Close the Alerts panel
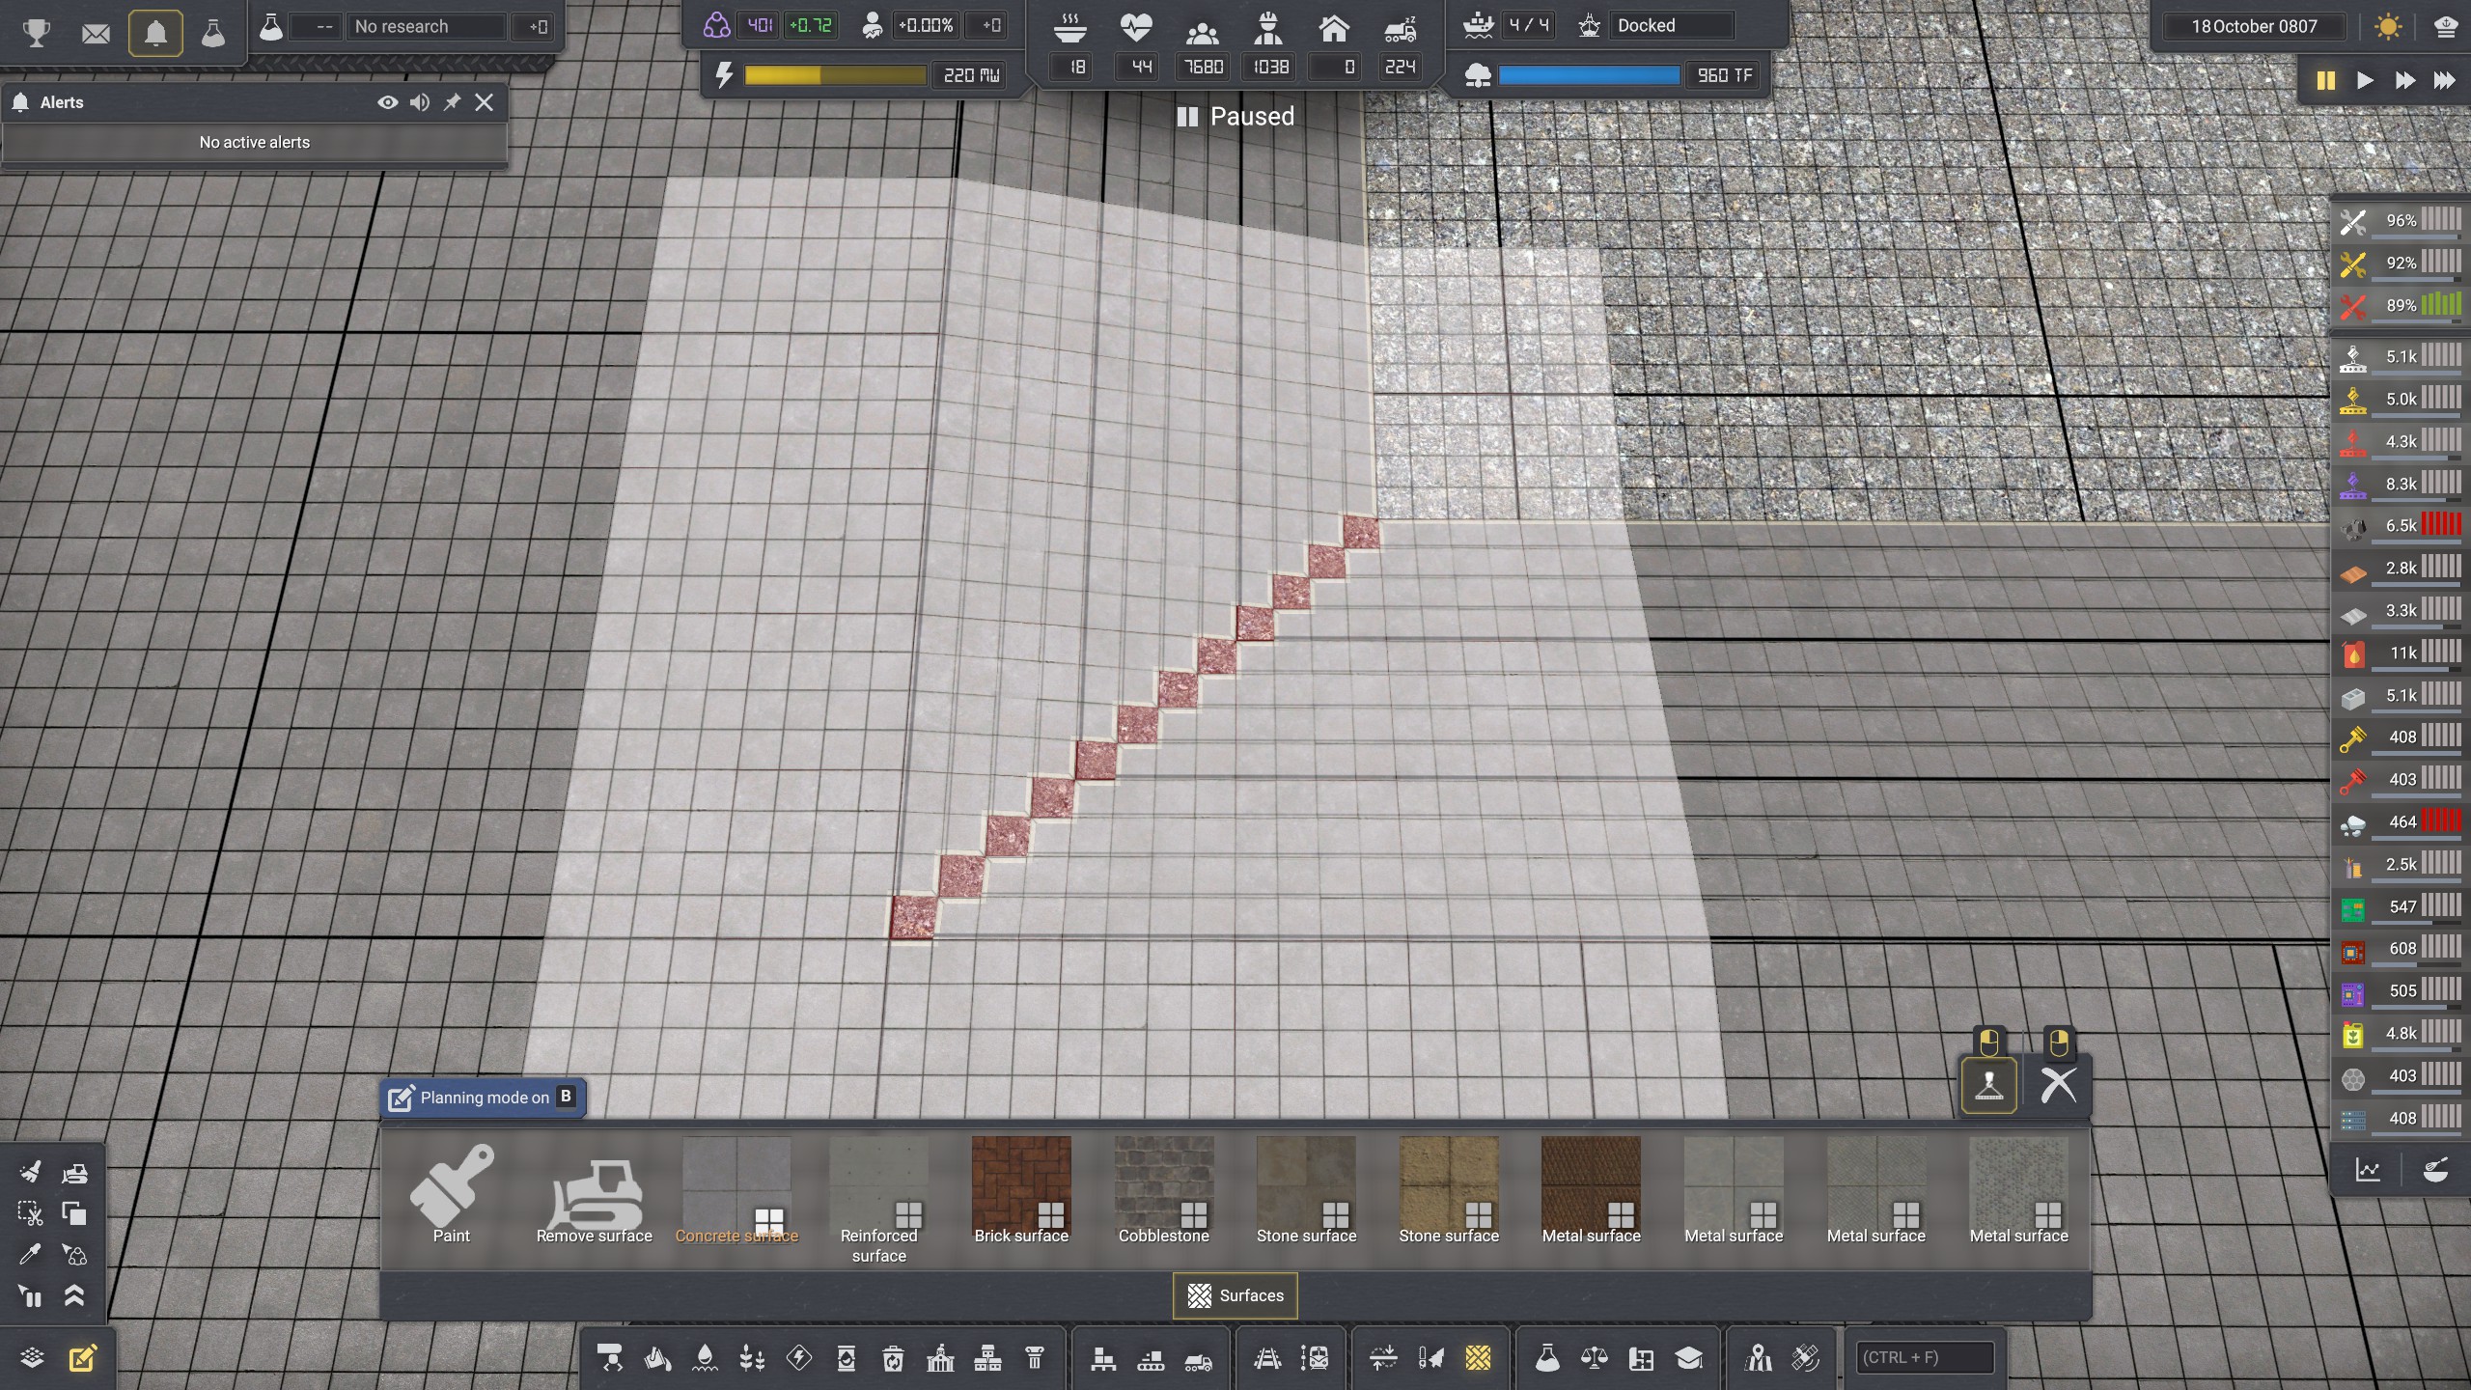Viewport: 2471px width, 1390px height. point(485,102)
